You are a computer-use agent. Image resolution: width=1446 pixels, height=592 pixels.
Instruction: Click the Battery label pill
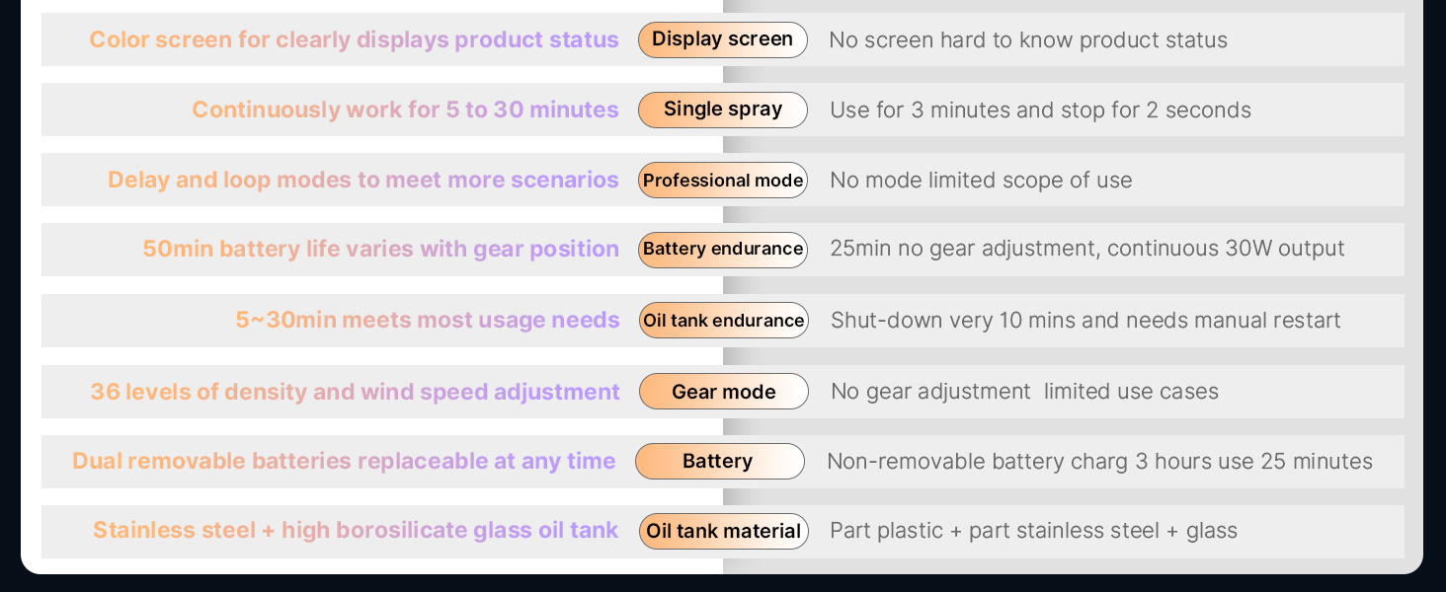720,461
